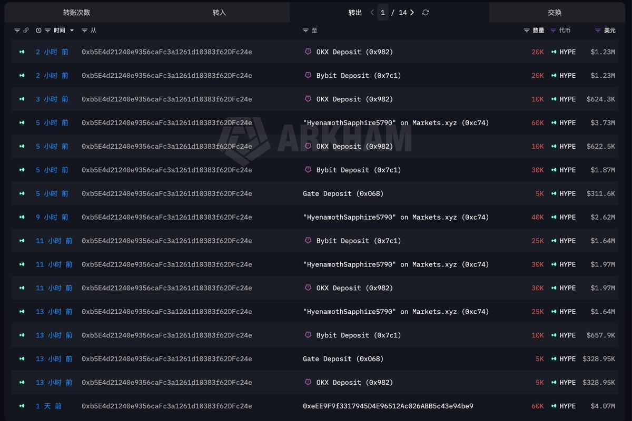This screenshot has height=421, width=632.
Task: Open OKX Deposit (0x982) in $1.23M row
Action: [355, 52]
